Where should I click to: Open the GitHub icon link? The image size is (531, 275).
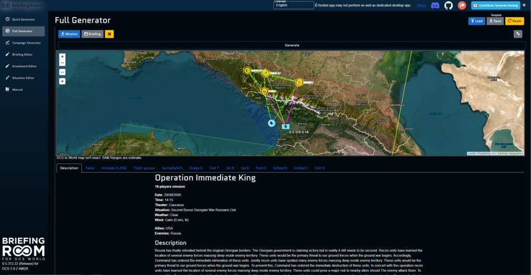(448, 5)
